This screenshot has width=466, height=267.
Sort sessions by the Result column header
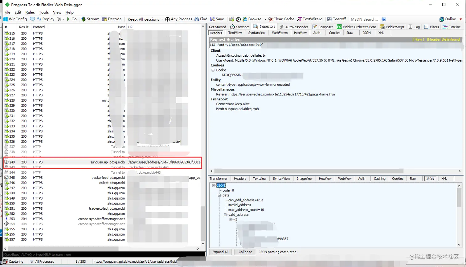[x=24, y=27]
